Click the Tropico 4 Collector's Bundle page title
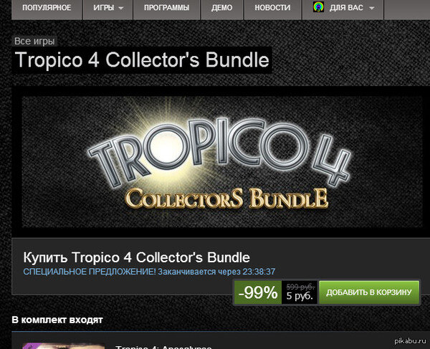Image resolution: width=430 pixels, height=349 pixels. (142, 60)
